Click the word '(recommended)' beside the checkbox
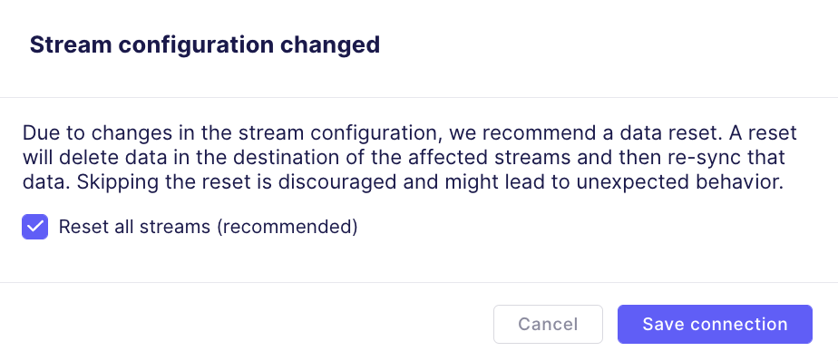The width and height of the screenshot is (838, 361). click(287, 227)
